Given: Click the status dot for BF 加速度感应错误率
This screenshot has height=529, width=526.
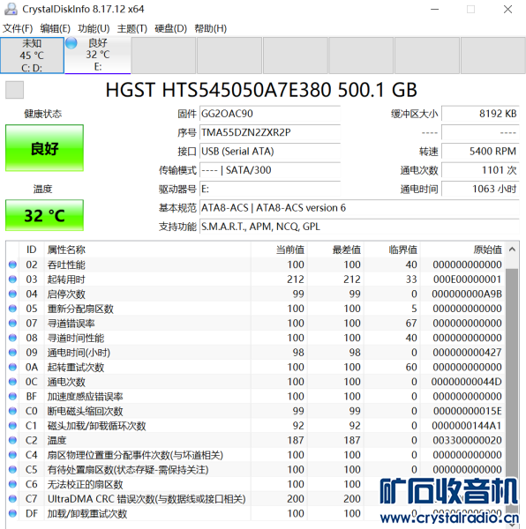Looking at the screenshot, I should tap(12, 397).
